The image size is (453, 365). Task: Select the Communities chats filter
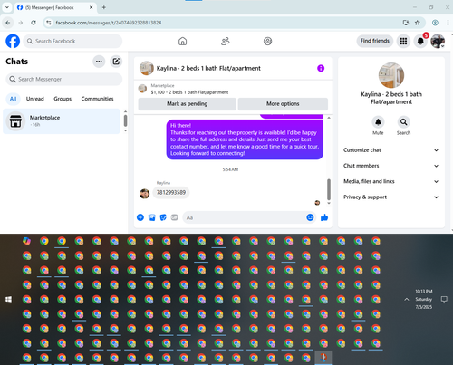pos(97,99)
